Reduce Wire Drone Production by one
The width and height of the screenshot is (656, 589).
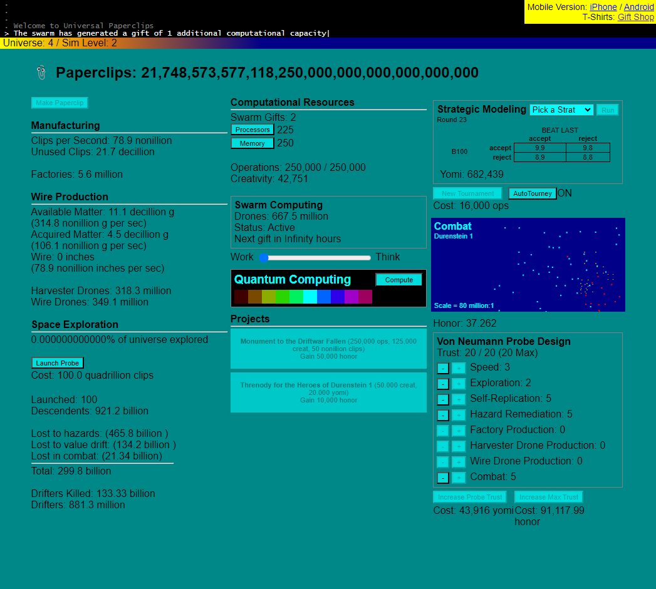[x=442, y=462]
